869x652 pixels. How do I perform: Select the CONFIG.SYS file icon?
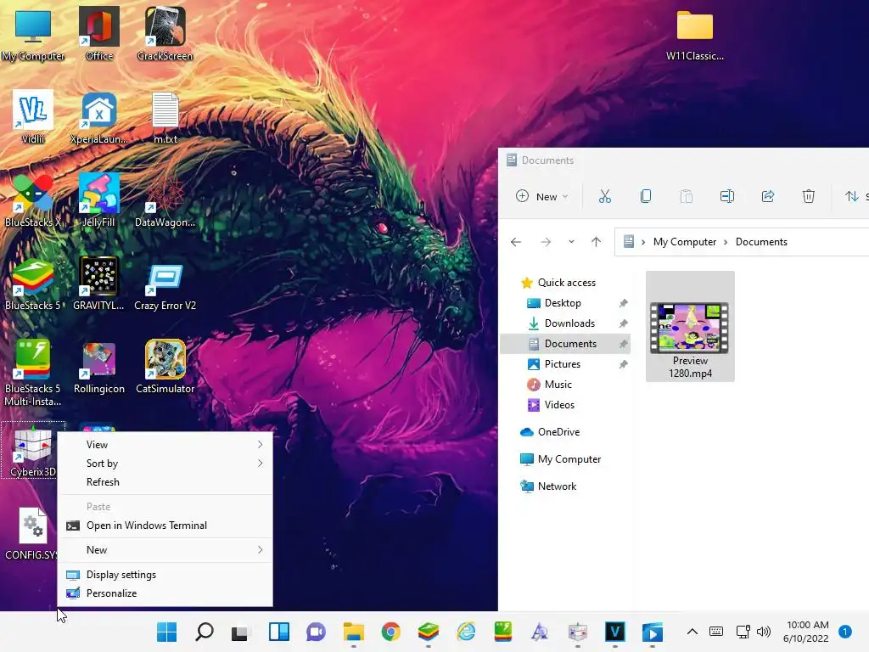(x=33, y=533)
